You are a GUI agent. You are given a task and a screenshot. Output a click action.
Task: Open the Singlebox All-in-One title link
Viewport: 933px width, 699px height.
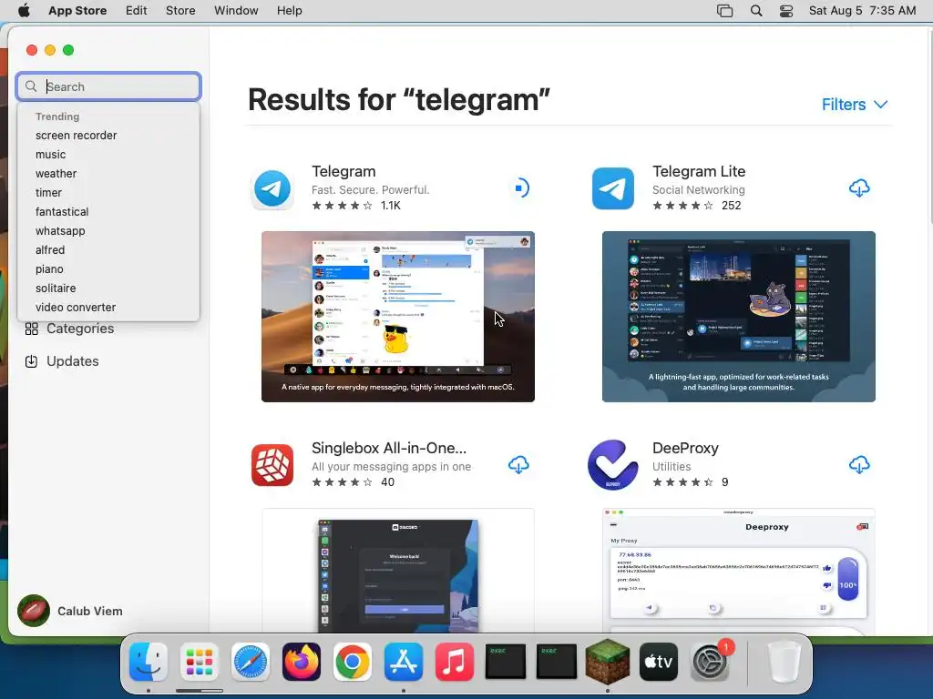(389, 448)
